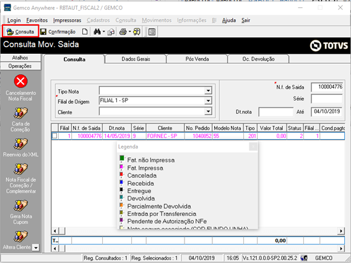Click the Reenvio do XML icon
The width and height of the screenshot is (351, 263).
click(x=20, y=144)
